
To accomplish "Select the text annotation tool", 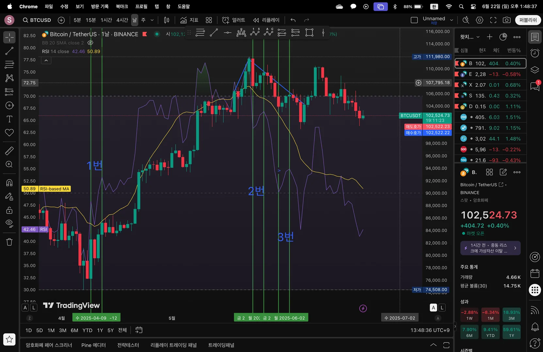I will click(x=9, y=119).
